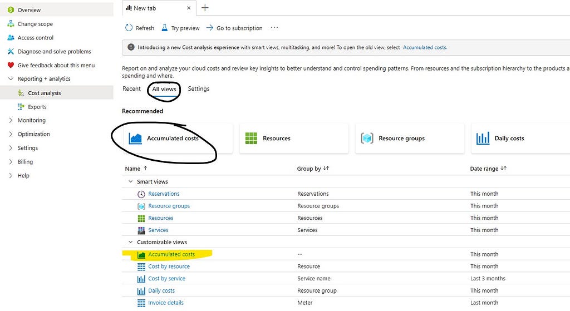Expand the Optimization section
The width and height of the screenshot is (570, 311).
[x=11, y=134]
